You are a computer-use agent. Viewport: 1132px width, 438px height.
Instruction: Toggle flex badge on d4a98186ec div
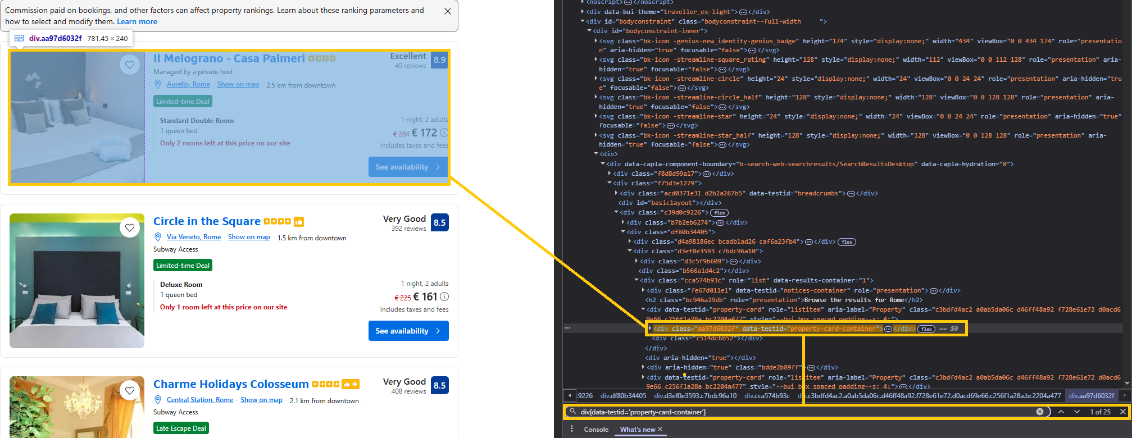pos(847,242)
